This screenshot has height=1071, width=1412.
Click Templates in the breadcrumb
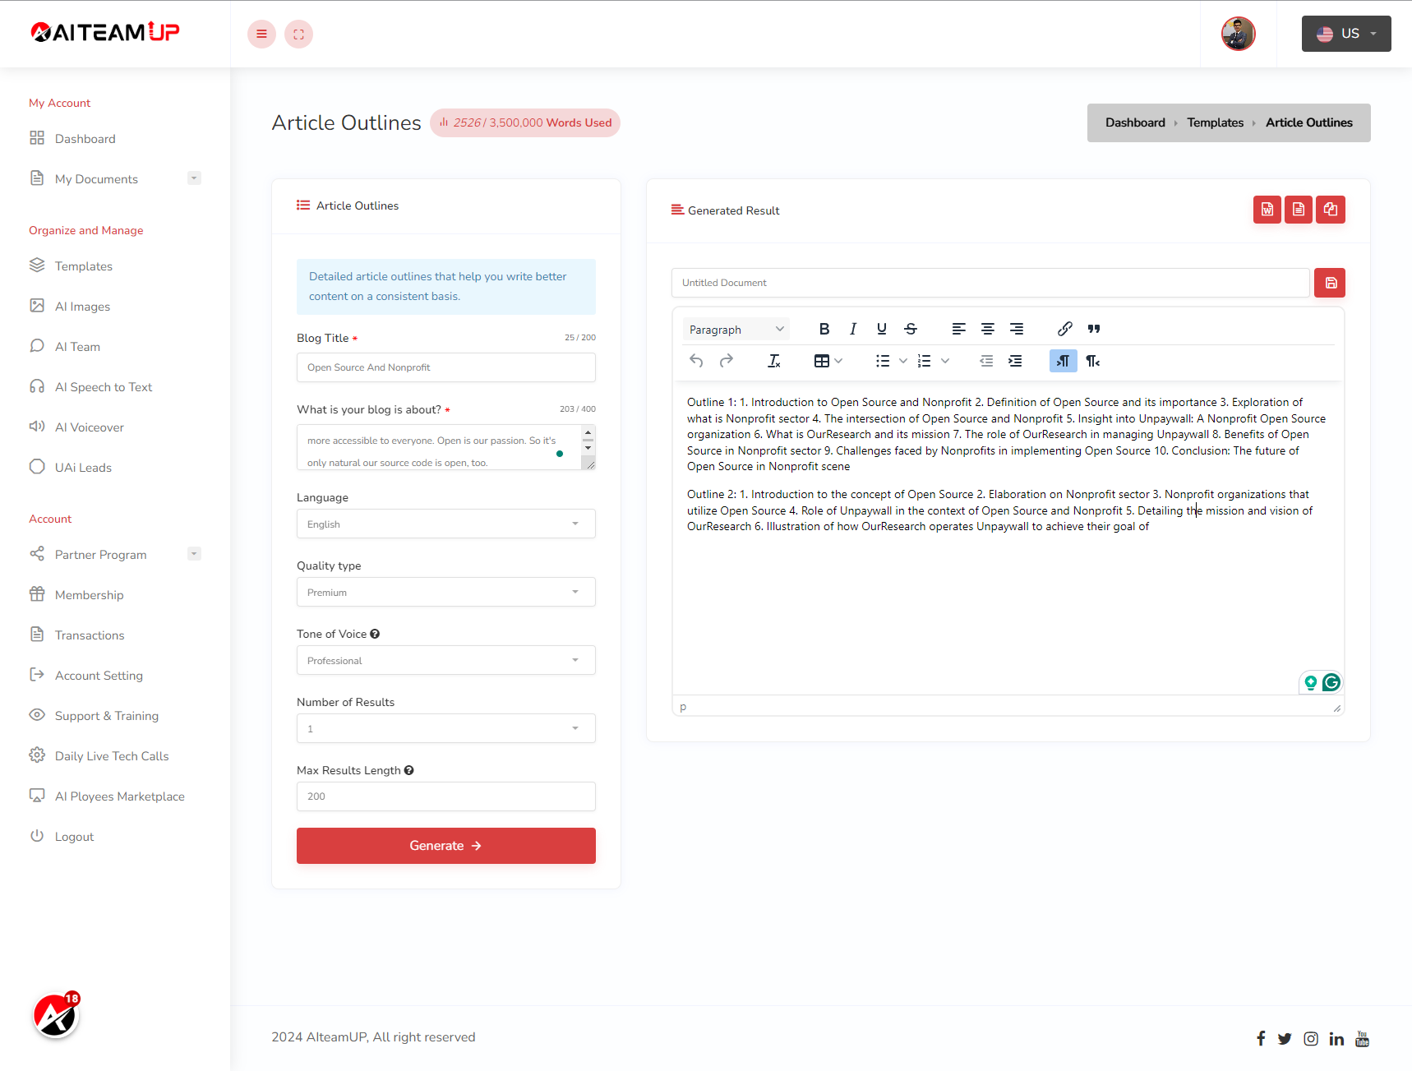click(x=1215, y=122)
